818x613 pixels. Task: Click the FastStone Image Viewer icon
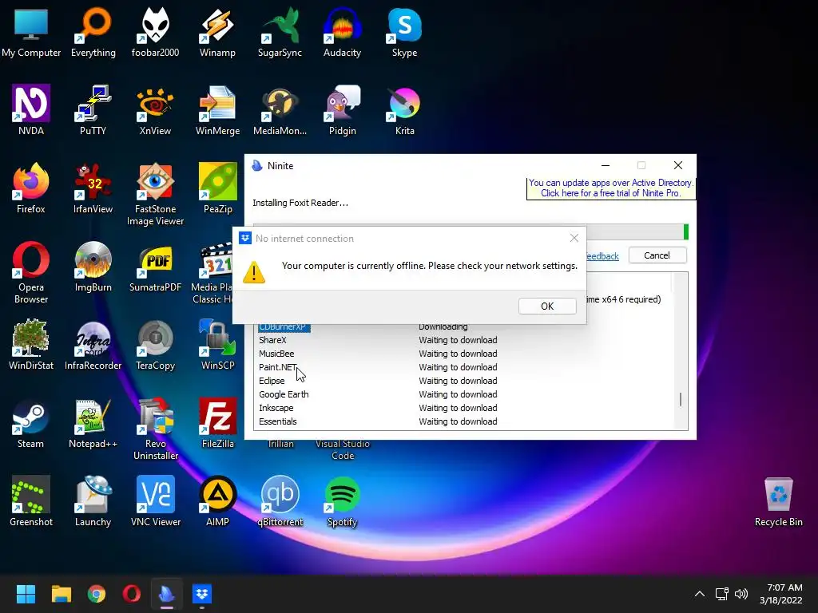[156, 194]
